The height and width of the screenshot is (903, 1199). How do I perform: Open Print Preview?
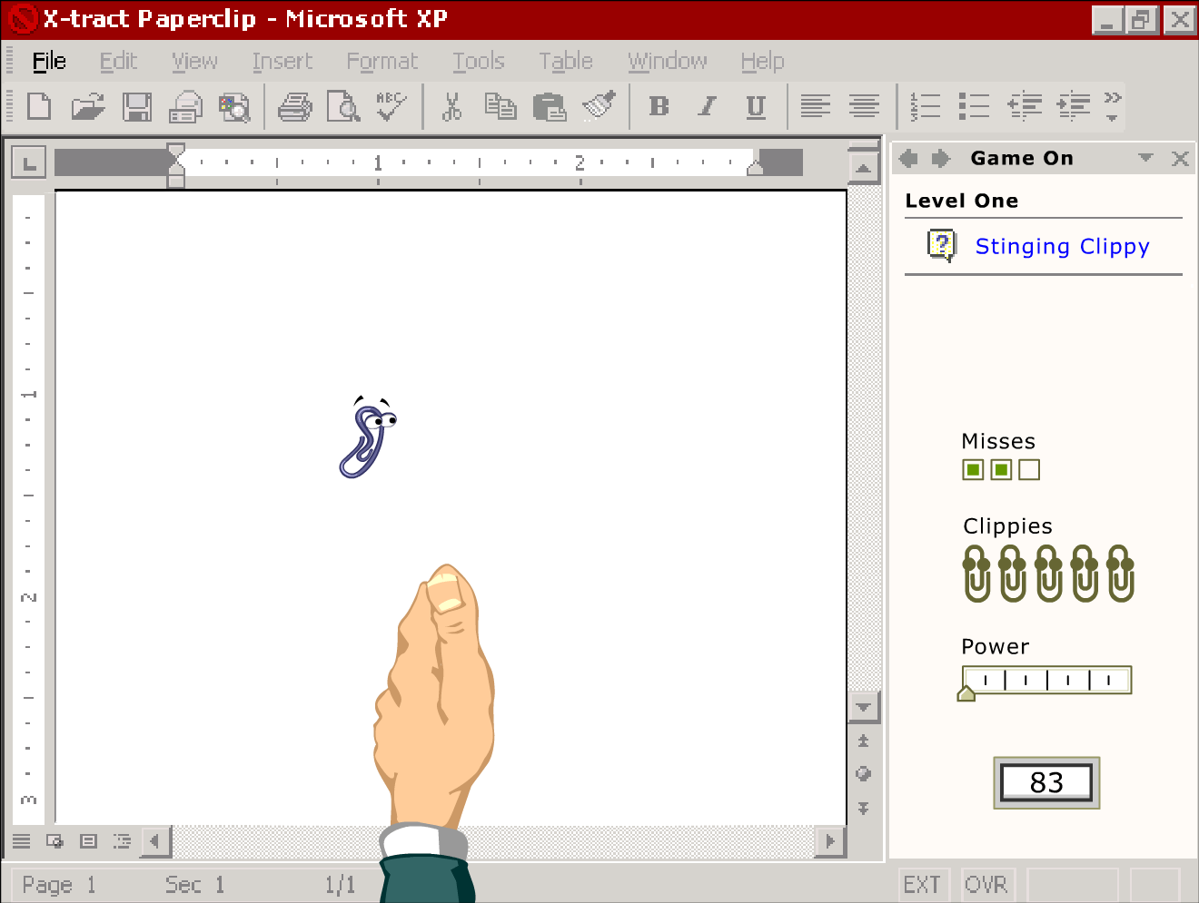(342, 106)
